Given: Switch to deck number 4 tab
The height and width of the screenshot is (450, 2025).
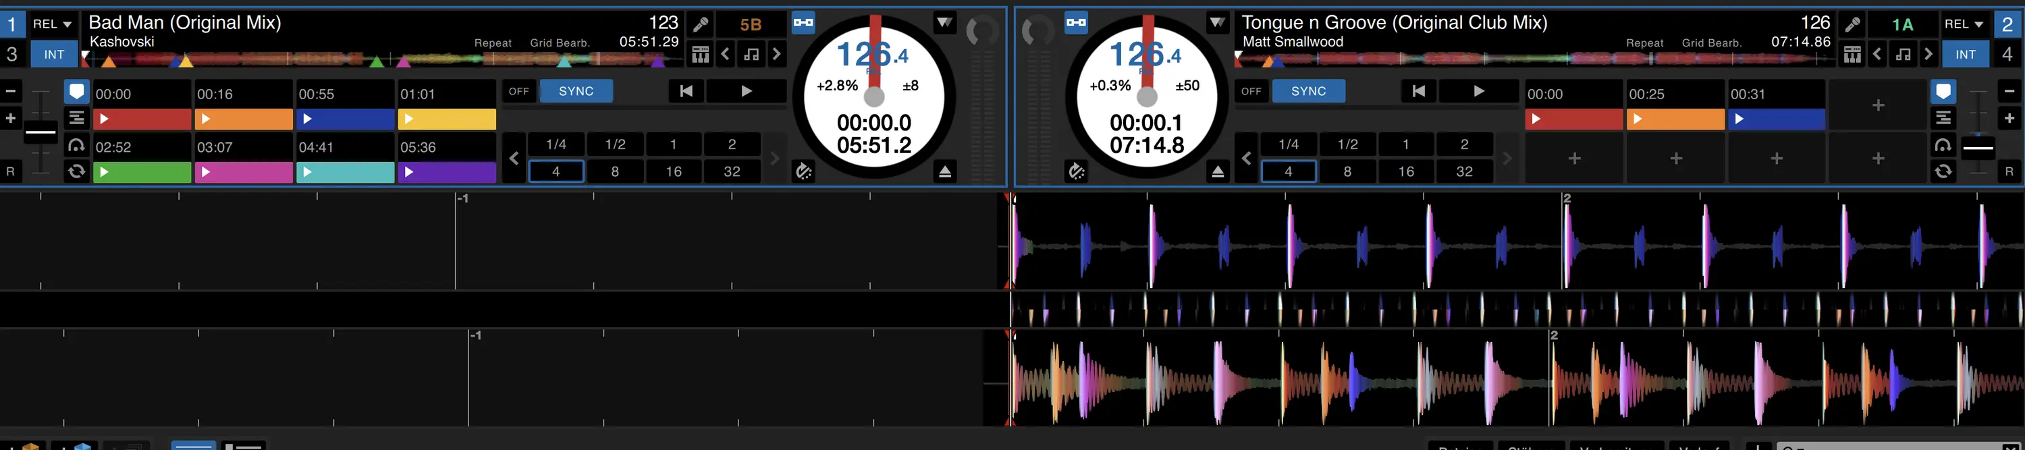Looking at the screenshot, I should click(x=2007, y=54).
